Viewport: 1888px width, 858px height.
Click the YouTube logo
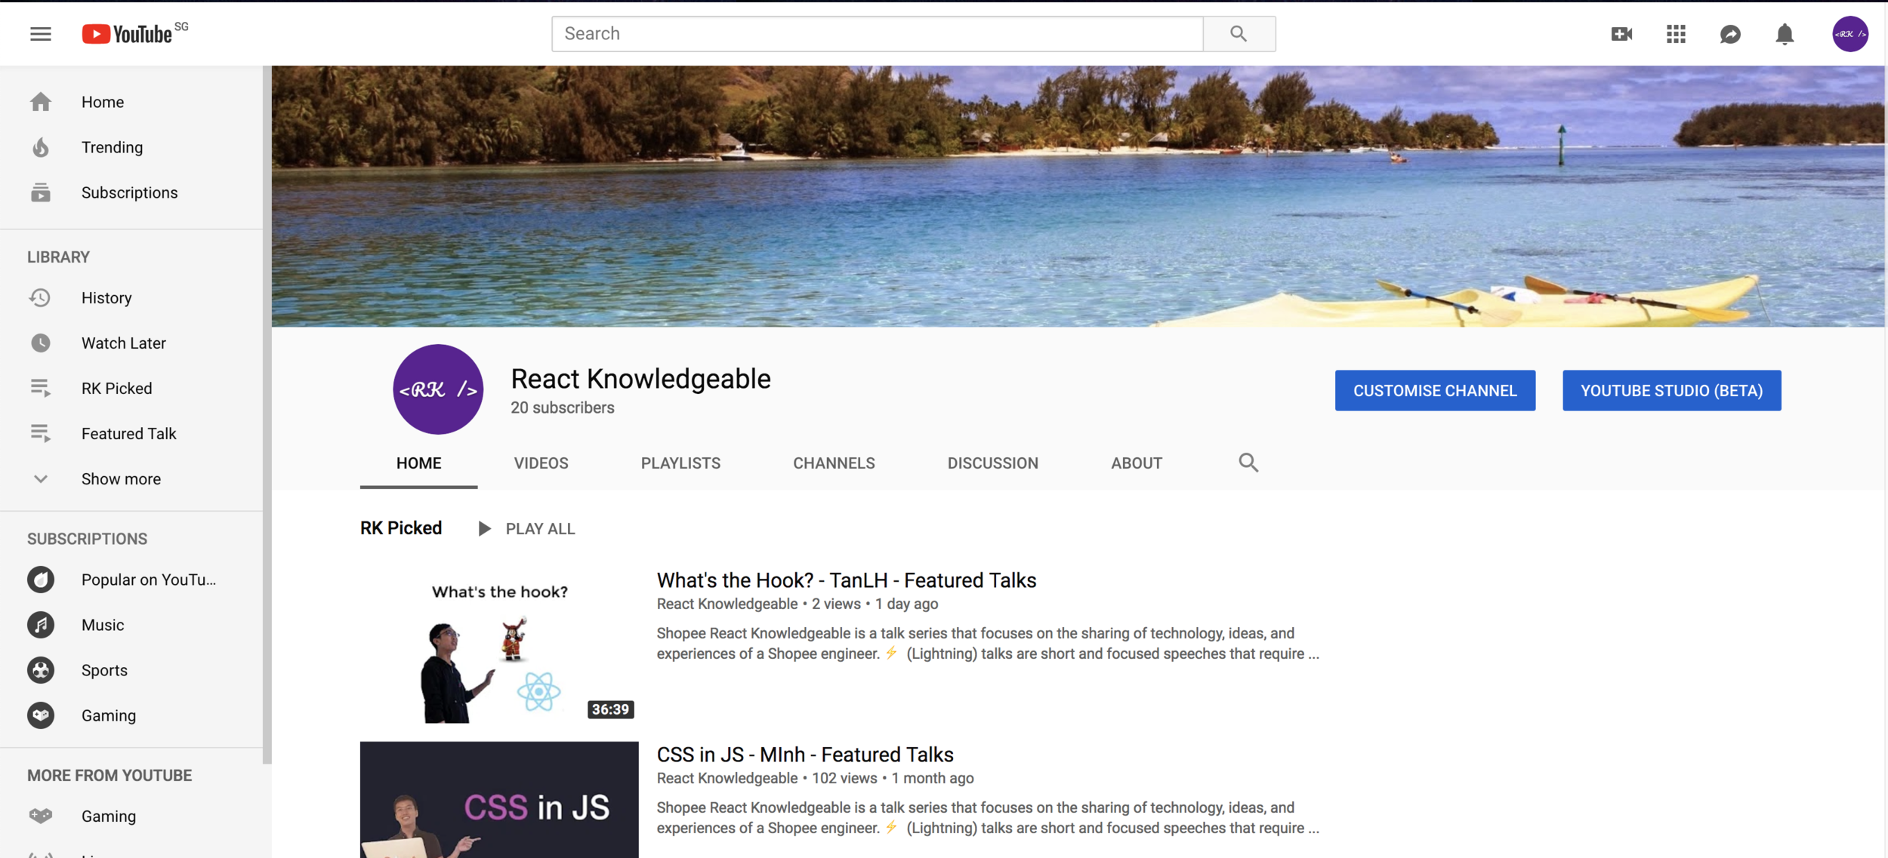[x=128, y=34]
